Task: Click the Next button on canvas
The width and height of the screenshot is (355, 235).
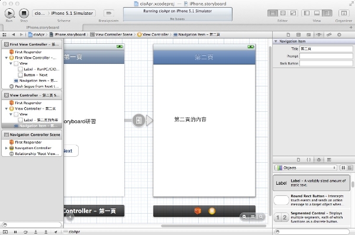Action: [x=71, y=151]
